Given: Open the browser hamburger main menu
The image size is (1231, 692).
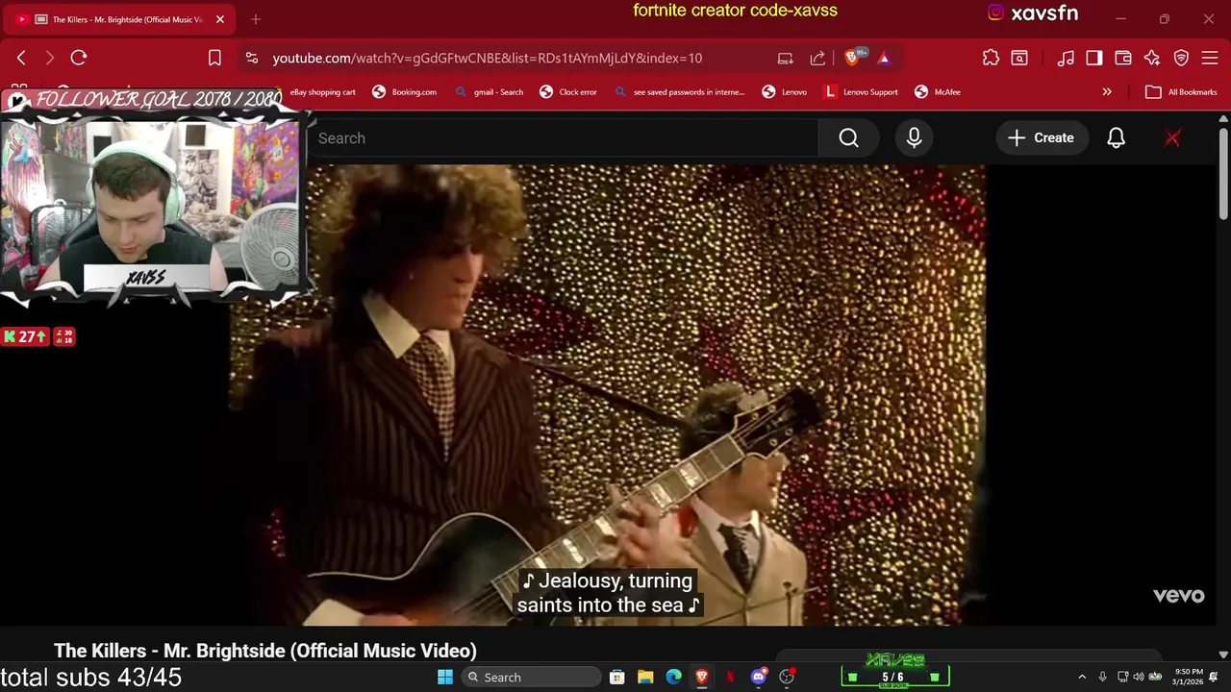Looking at the screenshot, I should tap(1210, 58).
